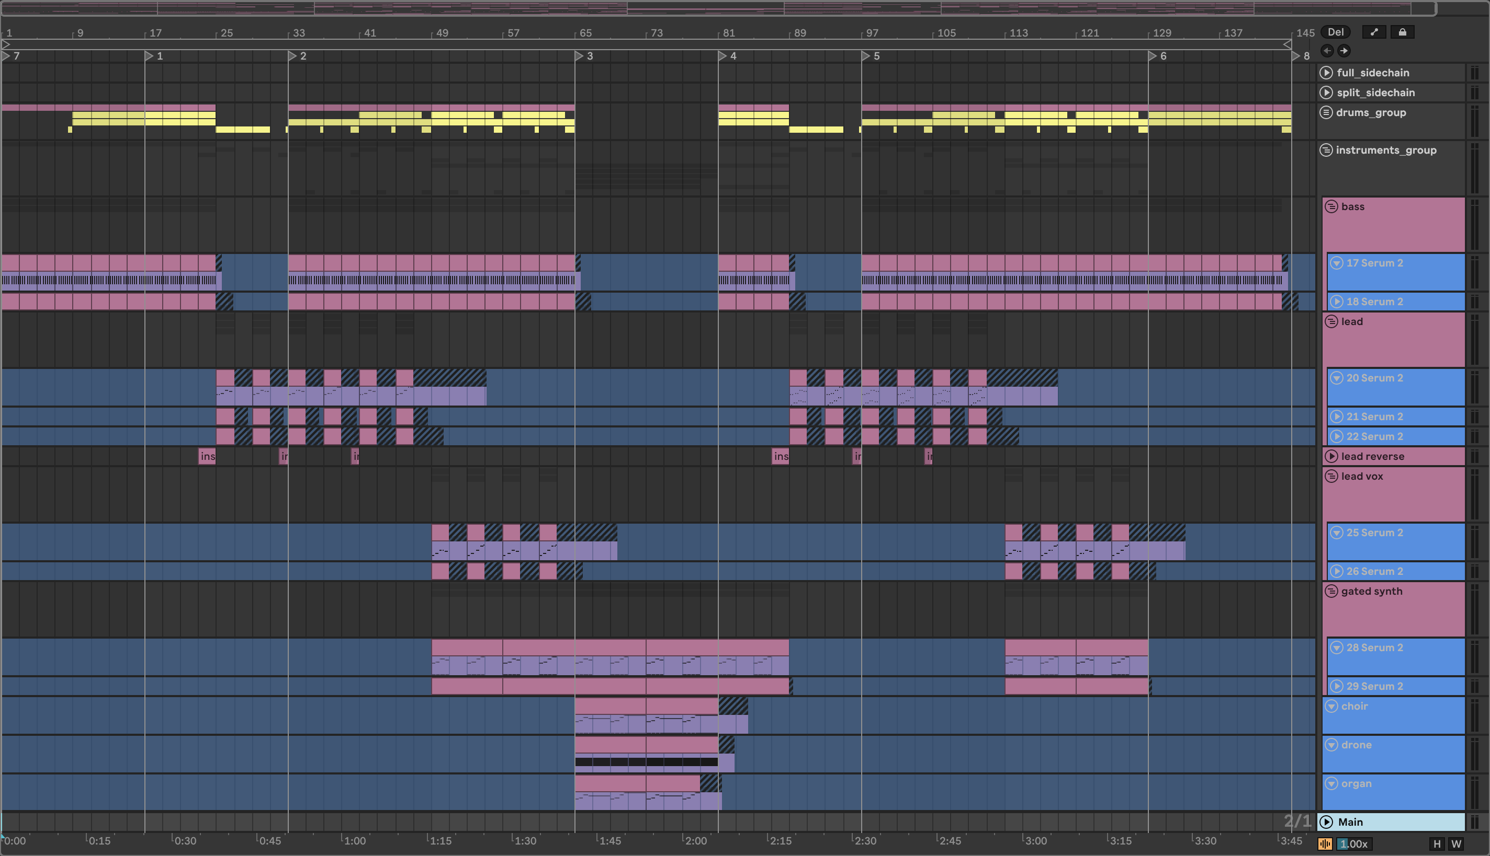The image size is (1490, 856).
Task: Toggle the H optimize height button
Action: click(1437, 845)
